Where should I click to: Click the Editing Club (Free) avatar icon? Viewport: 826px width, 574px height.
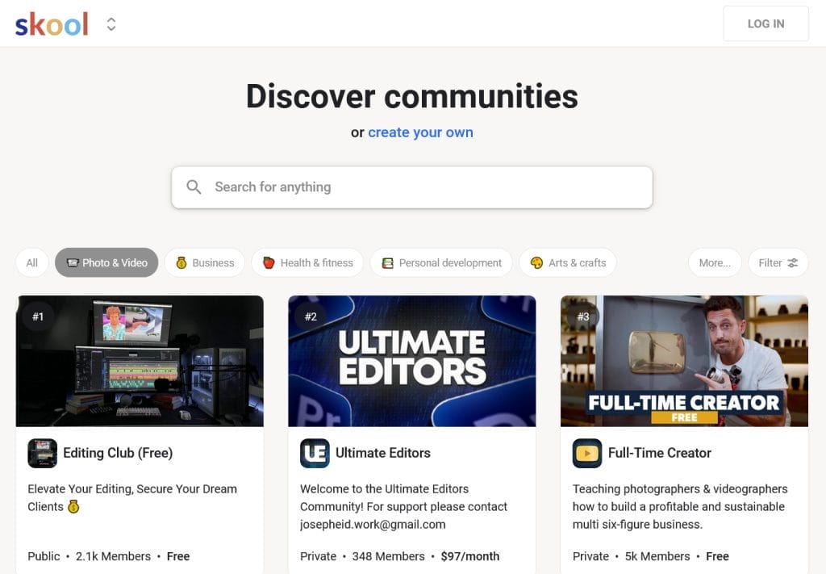point(42,453)
